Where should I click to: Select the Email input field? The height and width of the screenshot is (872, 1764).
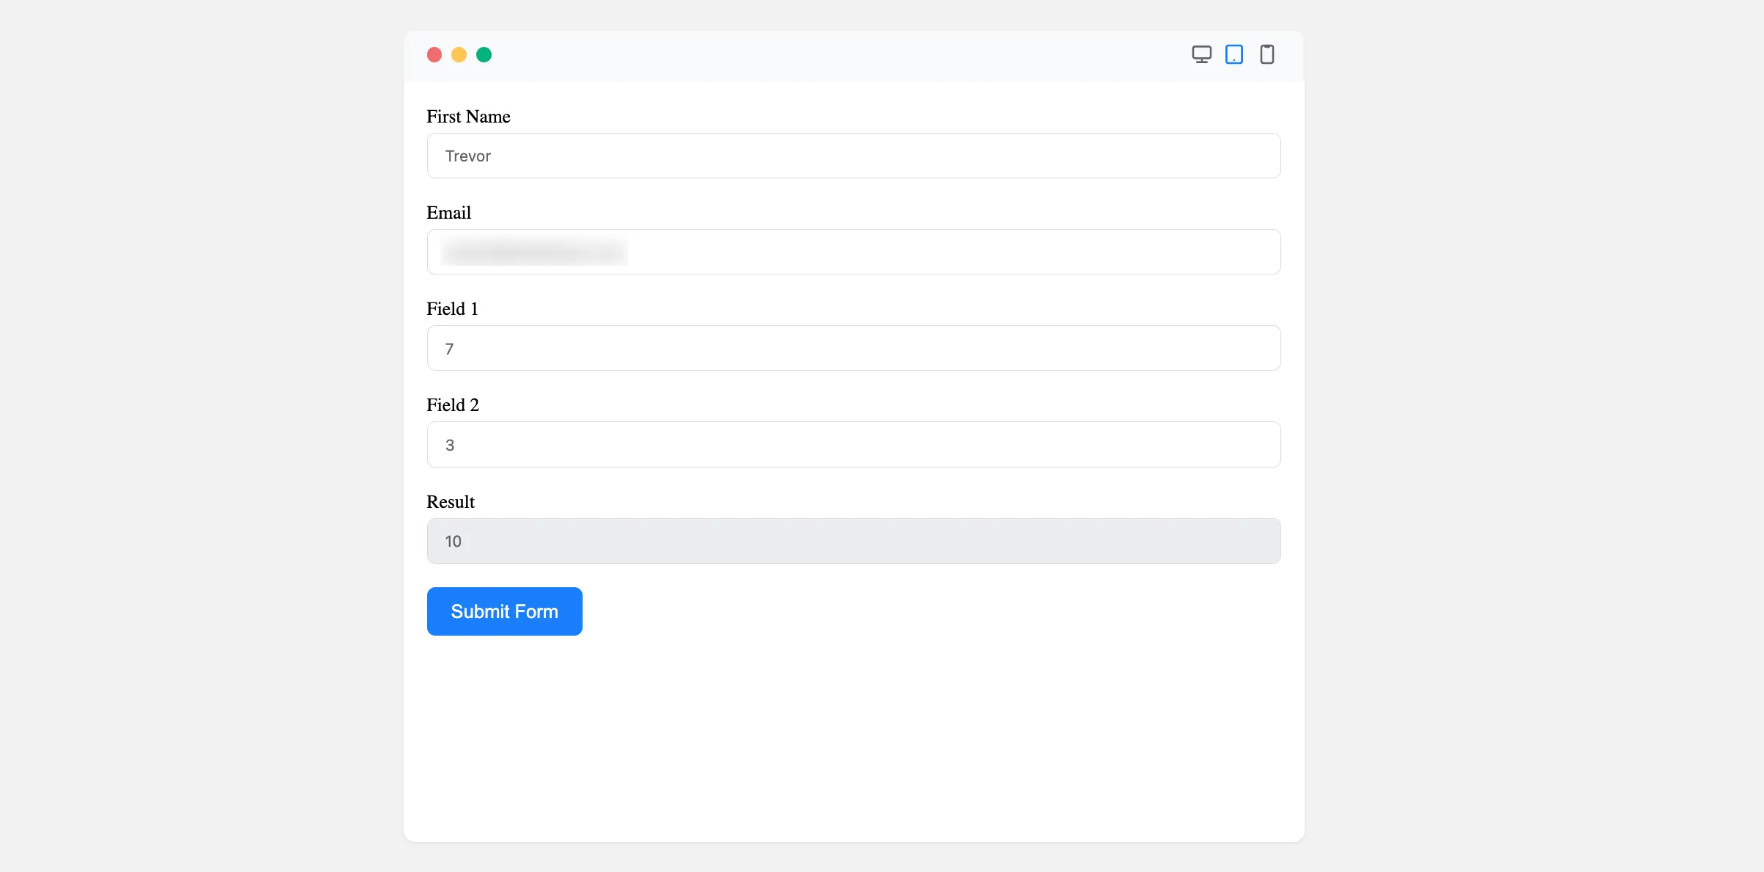point(853,252)
